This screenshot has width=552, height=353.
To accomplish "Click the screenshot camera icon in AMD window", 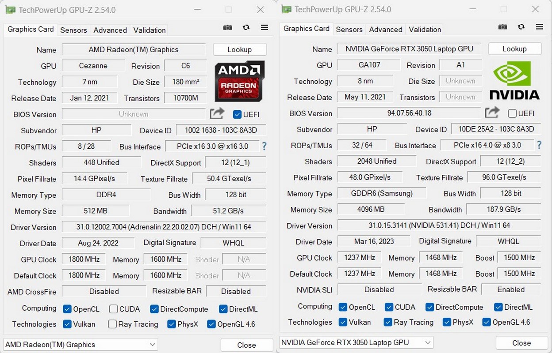I will click(227, 28).
